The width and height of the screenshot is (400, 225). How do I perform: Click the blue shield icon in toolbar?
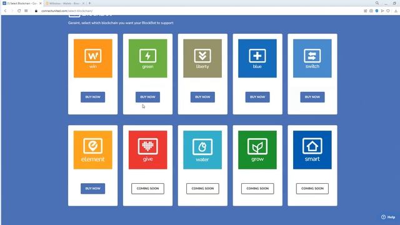tap(377, 11)
